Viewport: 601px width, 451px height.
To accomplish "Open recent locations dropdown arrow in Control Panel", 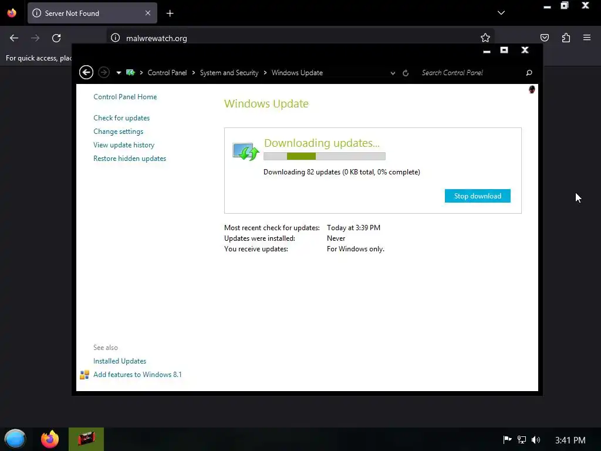I will pyautogui.click(x=119, y=73).
